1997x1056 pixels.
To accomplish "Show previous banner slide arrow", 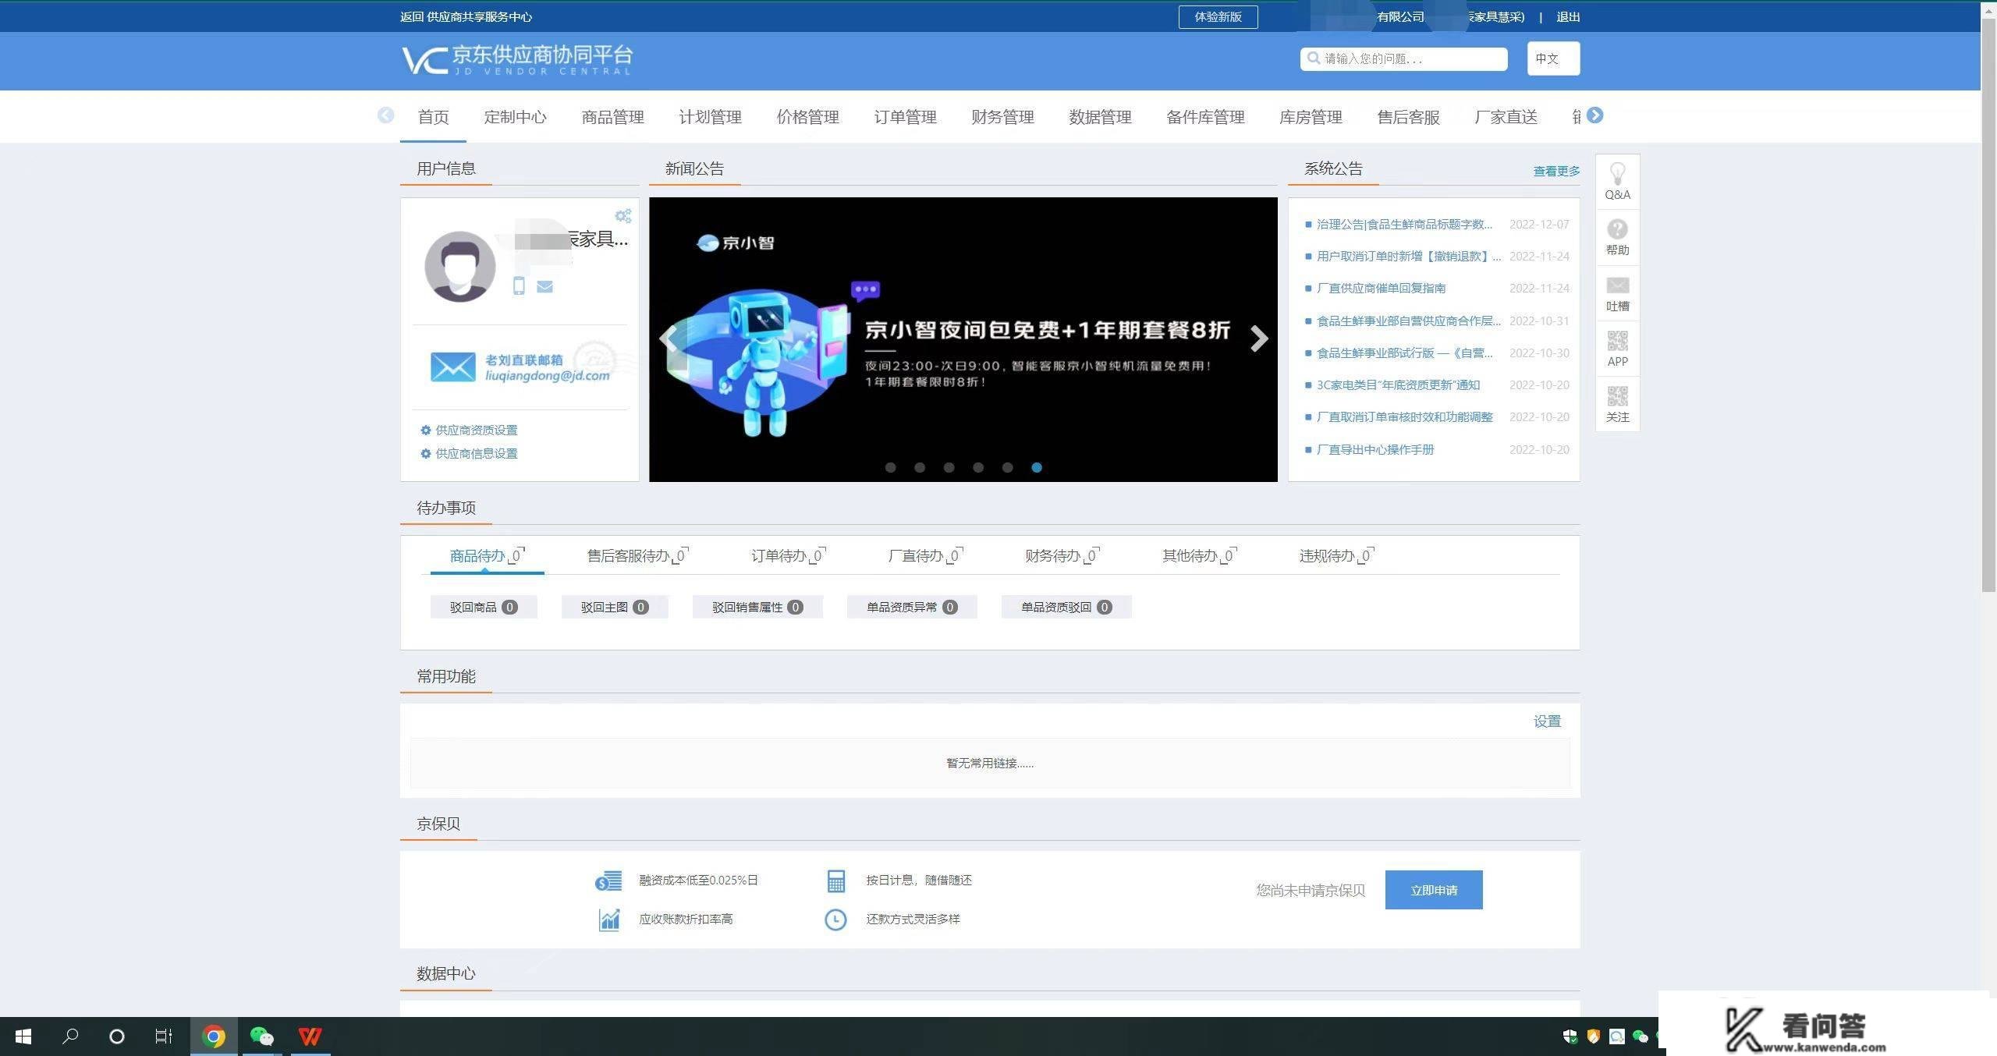I will point(669,338).
